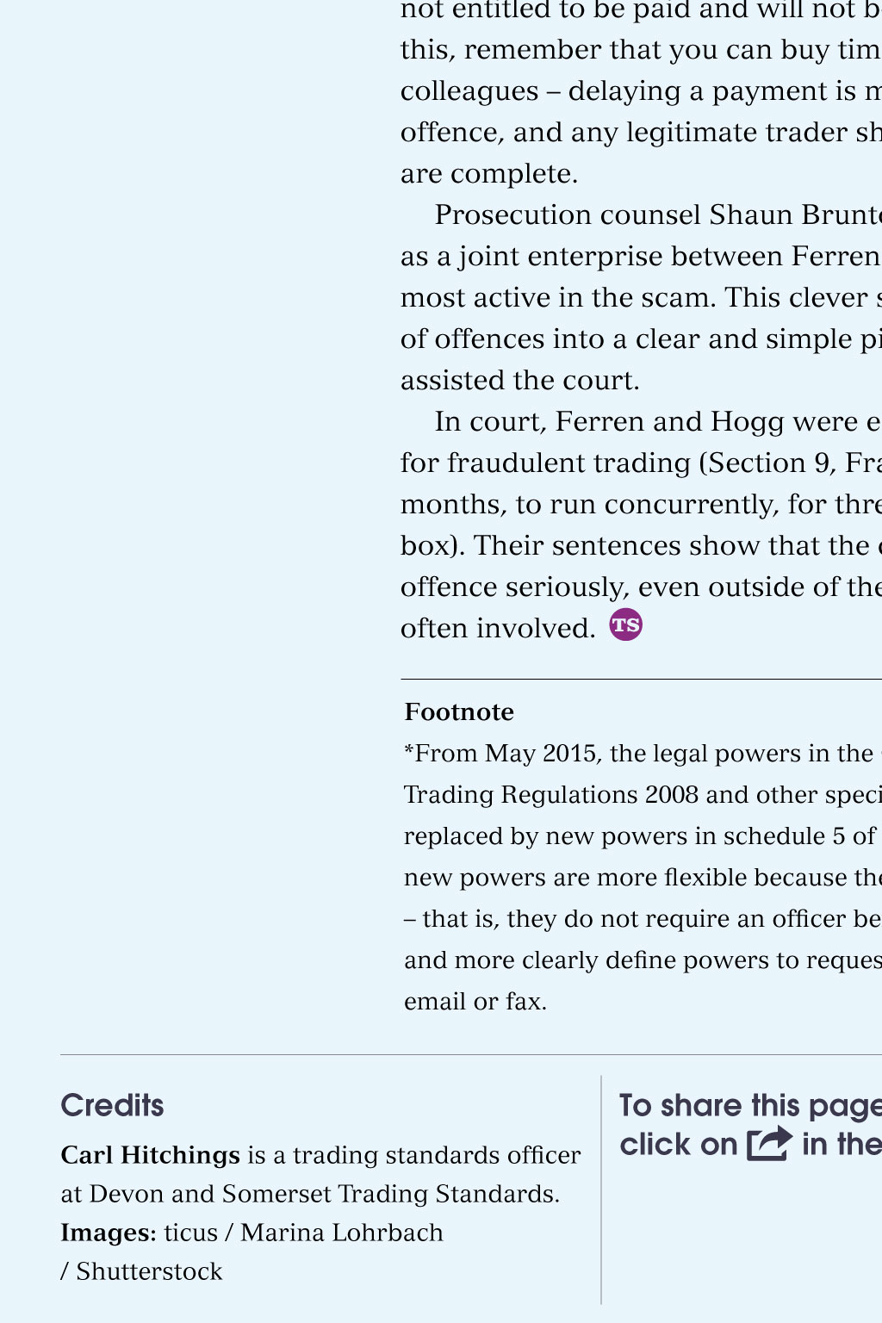Click the 'Marina Lohrbach' image credit
The width and height of the screenshot is (882, 1323).
point(342,1233)
